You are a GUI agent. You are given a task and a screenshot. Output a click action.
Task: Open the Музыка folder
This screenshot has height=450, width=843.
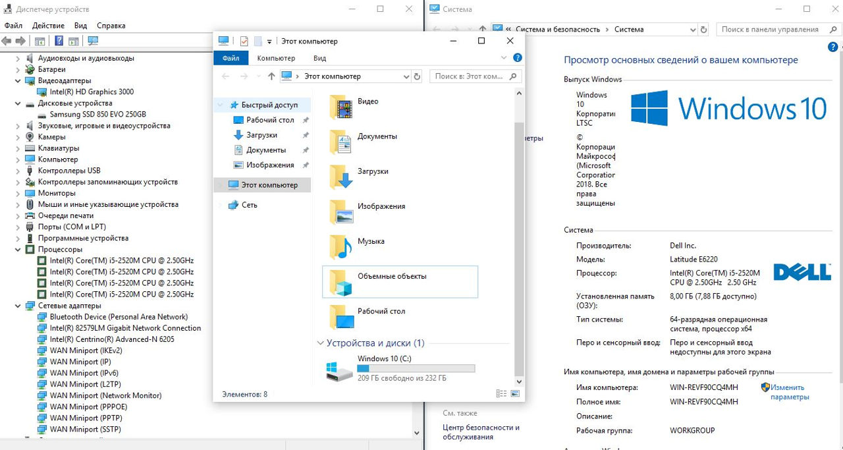[x=371, y=242]
